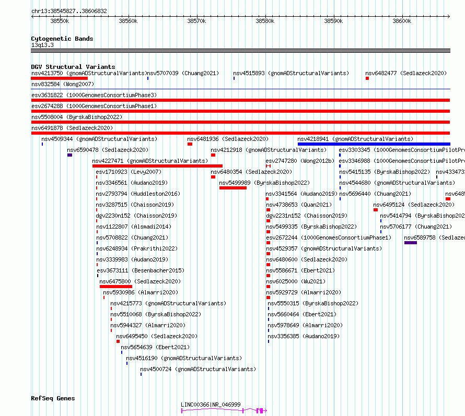
Task: Click nsv4509344 gnomAD variant label
Action: [99, 139]
